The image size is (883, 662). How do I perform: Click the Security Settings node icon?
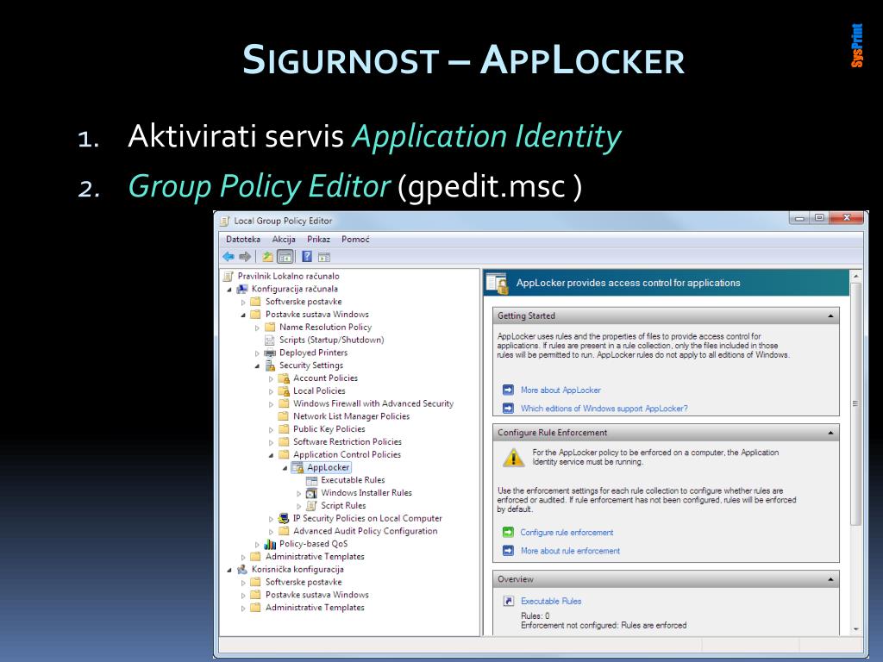click(x=270, y=365)
